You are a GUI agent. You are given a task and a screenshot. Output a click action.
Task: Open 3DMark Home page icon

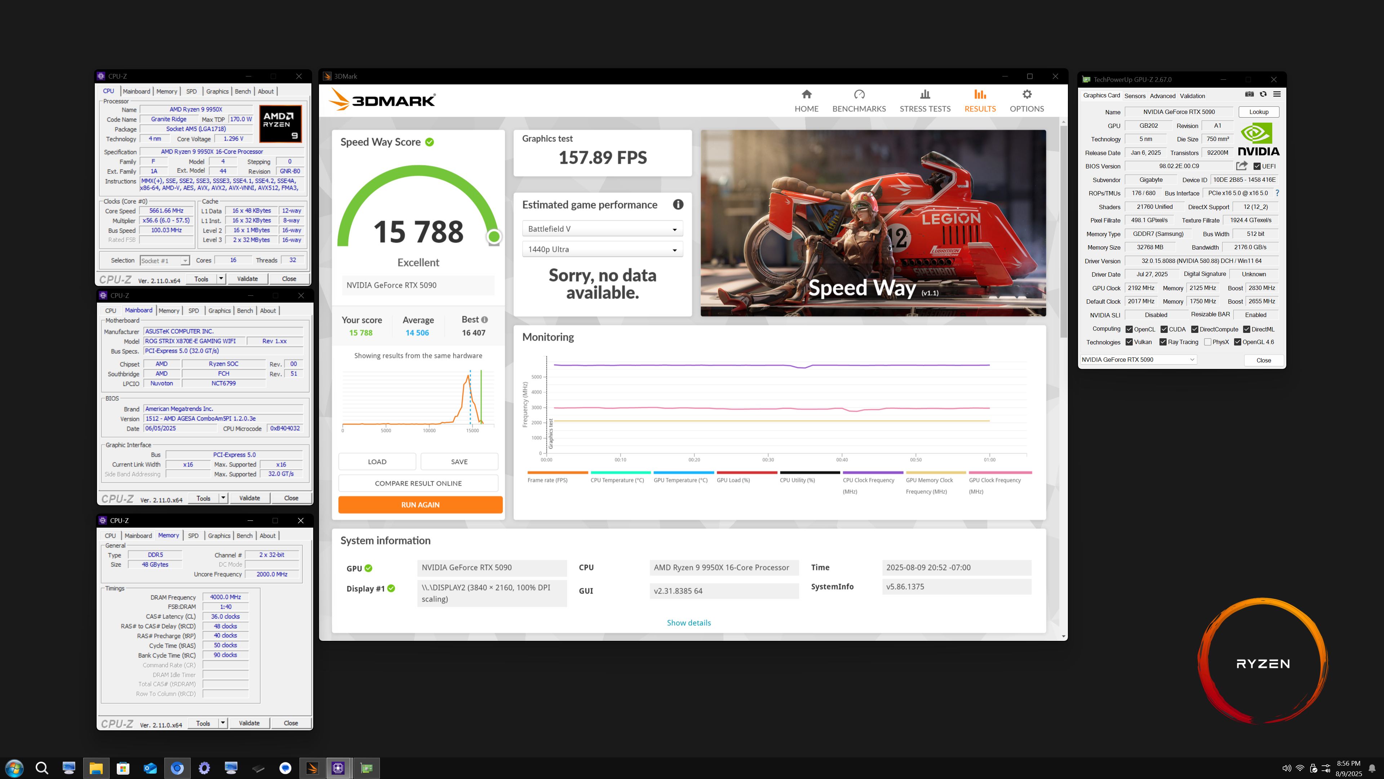point(807,94)
